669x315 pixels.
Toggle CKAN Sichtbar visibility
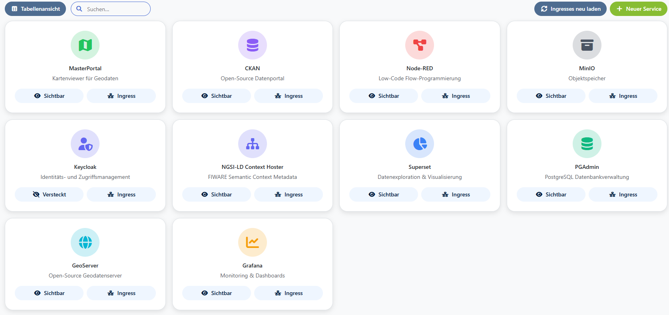click(x=217, y=96)
